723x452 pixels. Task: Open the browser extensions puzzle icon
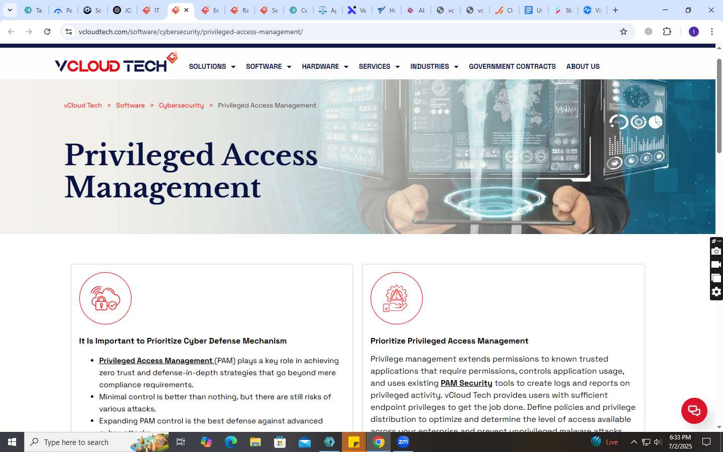(667, 32)
